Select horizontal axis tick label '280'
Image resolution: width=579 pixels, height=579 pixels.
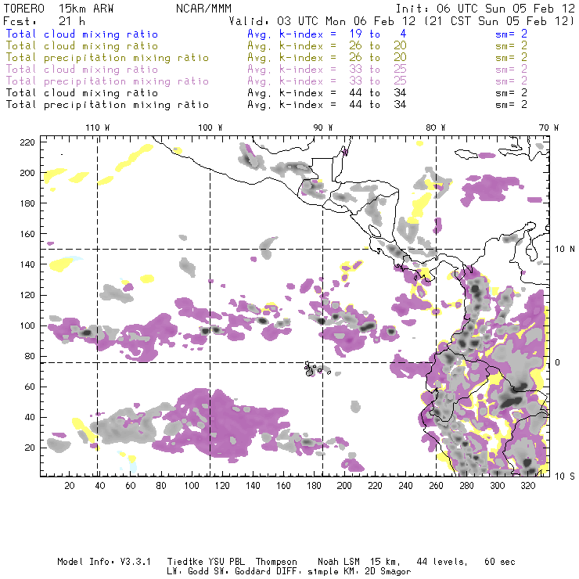pos(467,486)
